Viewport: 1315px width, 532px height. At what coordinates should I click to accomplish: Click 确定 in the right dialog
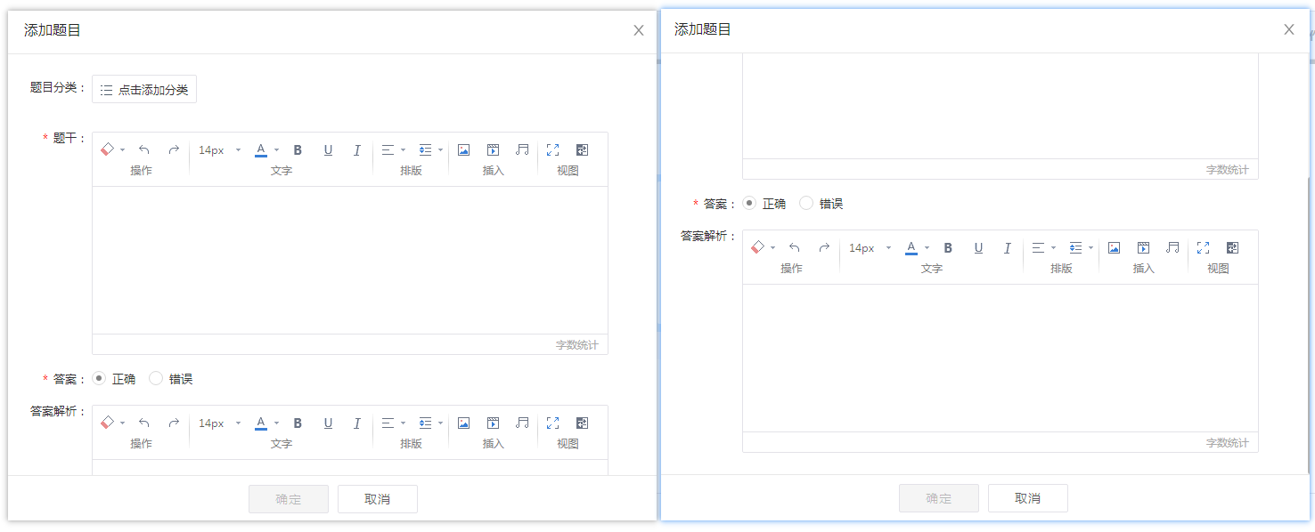pyautogui.click(x=939, y=498)
